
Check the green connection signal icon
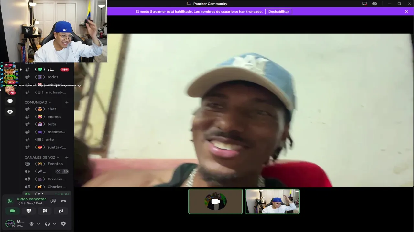10,201
